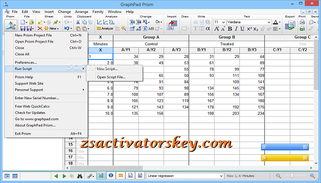Click the red X Delete sheet icon

coord(40,28)
